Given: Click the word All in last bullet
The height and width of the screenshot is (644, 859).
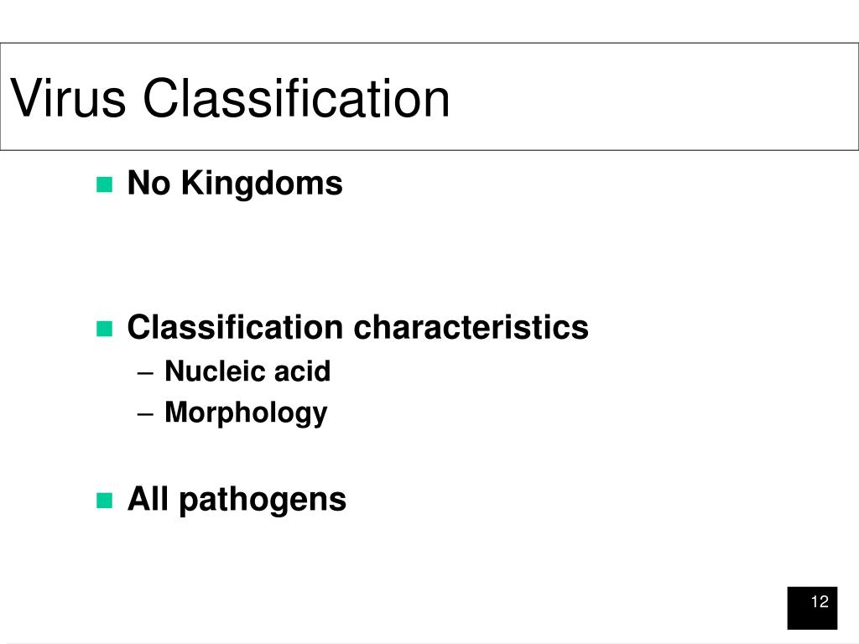Looking at the screenshot, I should click(x=148, y=499).
